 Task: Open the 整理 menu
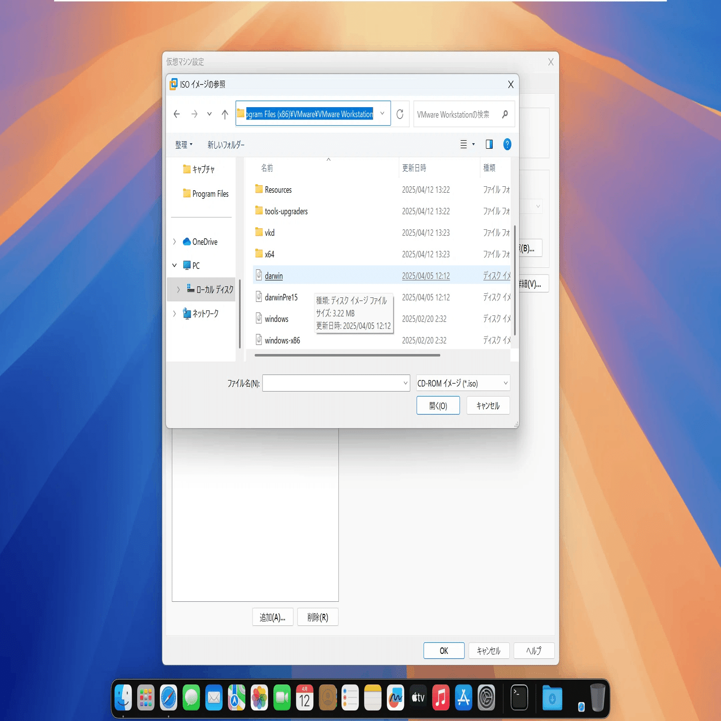point(183,144)
